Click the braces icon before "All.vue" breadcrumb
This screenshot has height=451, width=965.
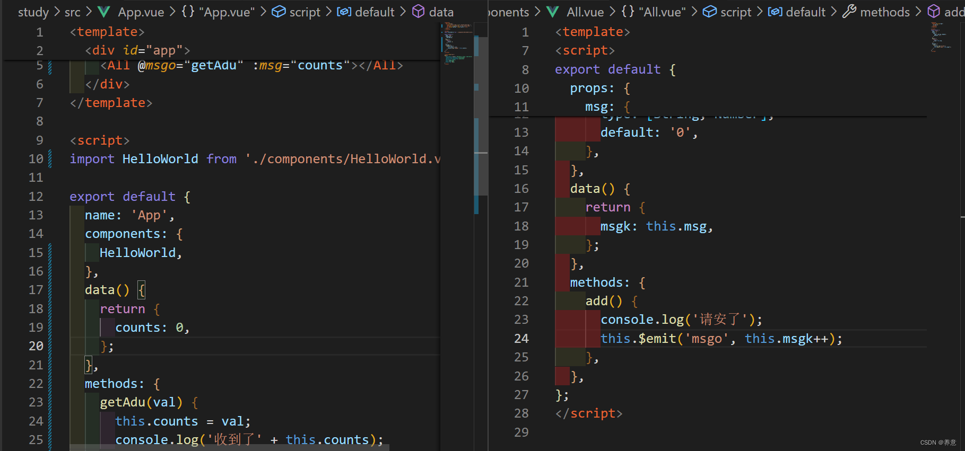tap(628, 12)
